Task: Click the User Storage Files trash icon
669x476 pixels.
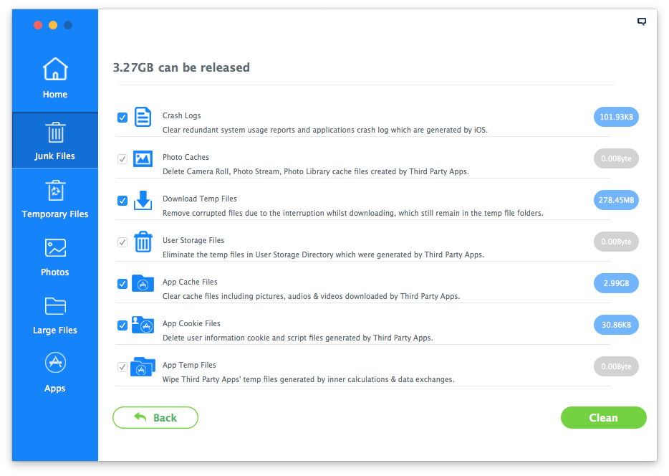Action: tap(143, 242)
